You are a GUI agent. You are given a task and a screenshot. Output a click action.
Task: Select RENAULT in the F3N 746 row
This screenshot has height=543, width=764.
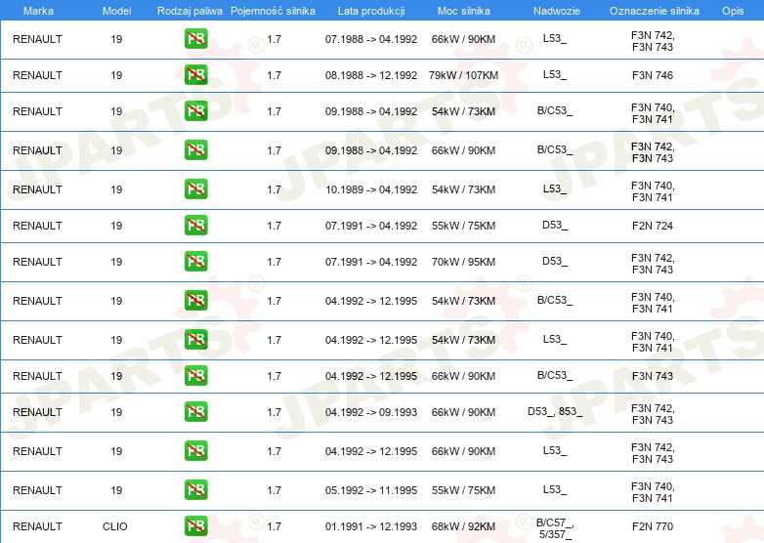(37, 75)
